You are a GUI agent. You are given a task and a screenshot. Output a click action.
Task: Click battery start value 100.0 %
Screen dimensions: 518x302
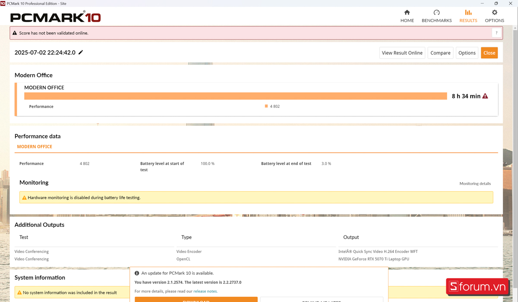[x=208, y=164]
